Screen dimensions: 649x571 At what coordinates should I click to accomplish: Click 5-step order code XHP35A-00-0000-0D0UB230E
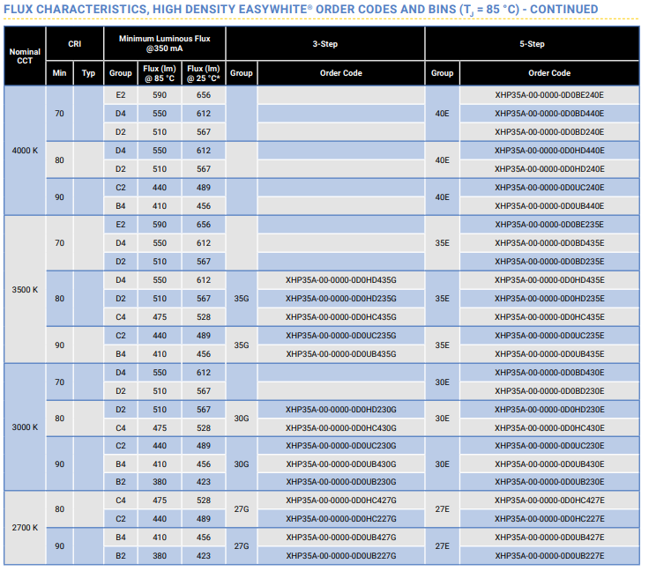(549, 482)
